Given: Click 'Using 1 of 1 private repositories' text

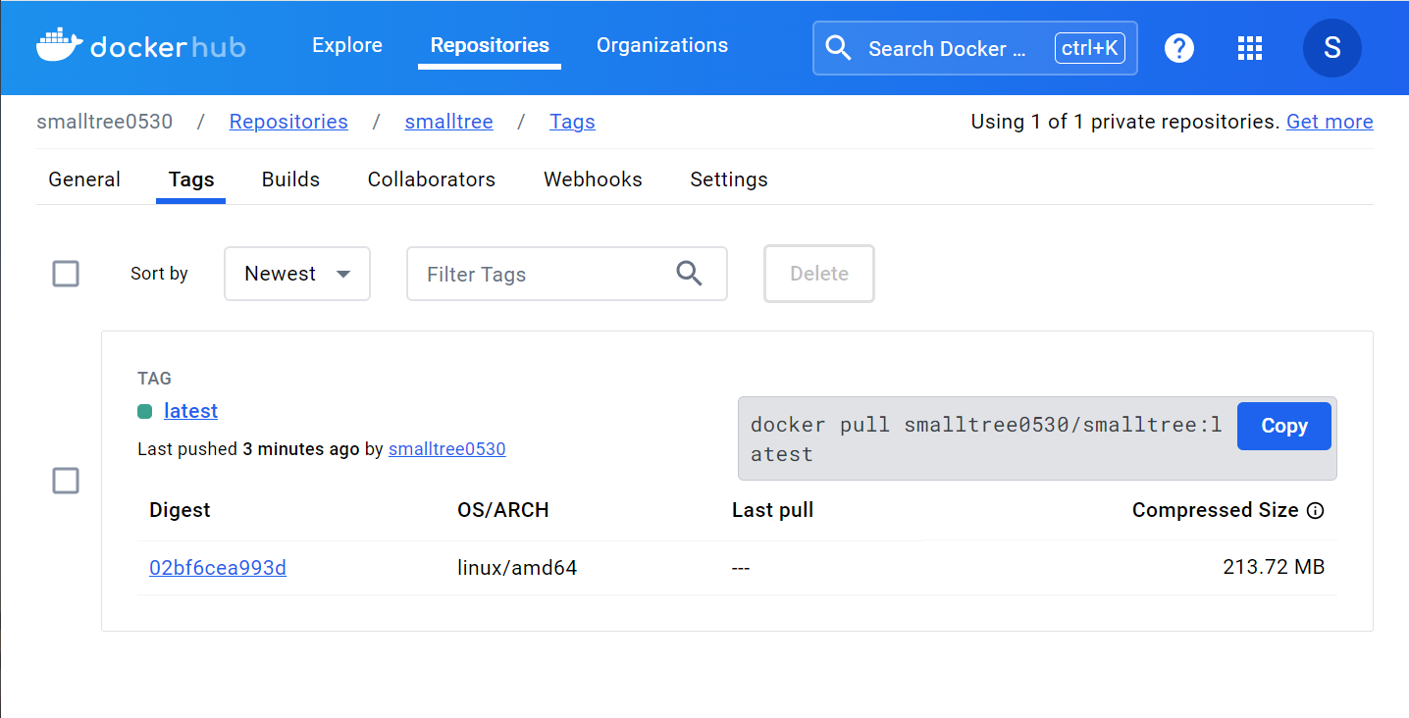Looking at the screenshot, I should coord(1125,122).
